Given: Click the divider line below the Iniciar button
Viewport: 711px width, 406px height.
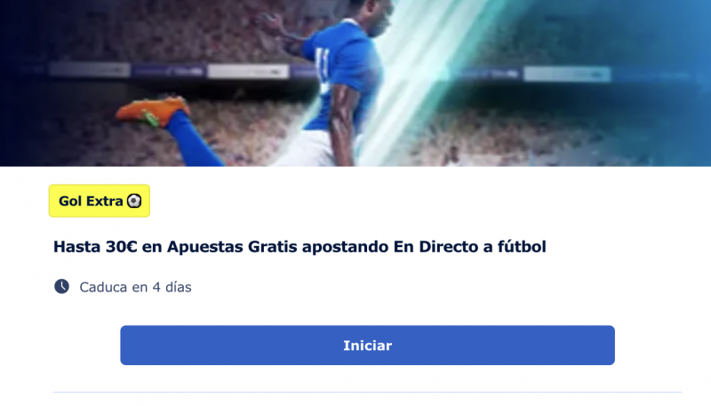Looking at the screenshot, I should (367, 392).
